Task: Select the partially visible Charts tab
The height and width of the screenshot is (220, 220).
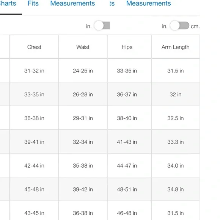Action: (x=8, y=3)
